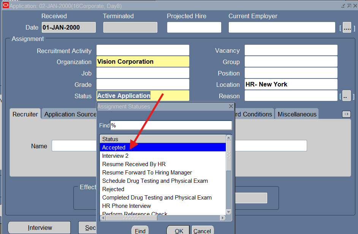Click the Projected Hire date field
Image resolution: width=358 pixels, height=234 pixels.
tap(194, 28)
